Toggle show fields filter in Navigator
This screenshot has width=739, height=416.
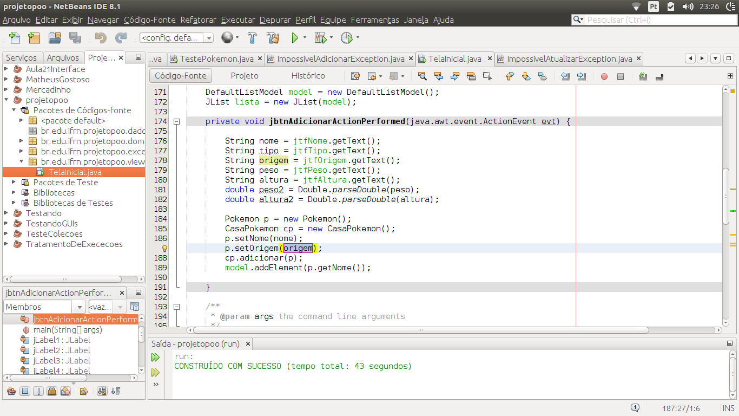point(25,391)
